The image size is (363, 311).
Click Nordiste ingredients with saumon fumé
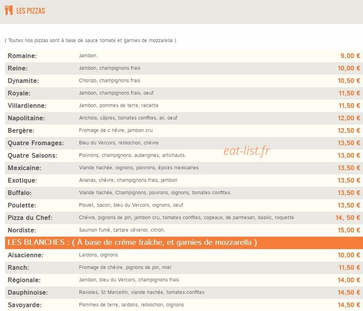(x=122, y=230)
